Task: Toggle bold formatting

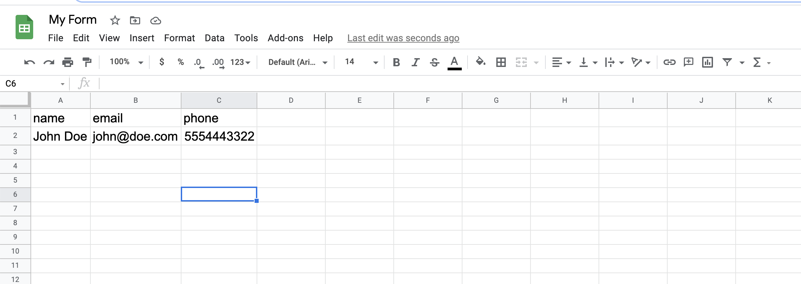Action: 396,62
